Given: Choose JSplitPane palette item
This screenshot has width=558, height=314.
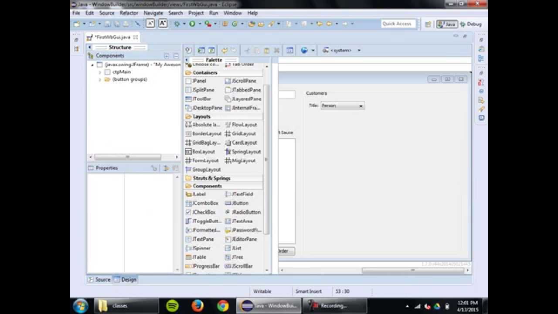Looking at the screenshot, I should coord(200,90).
